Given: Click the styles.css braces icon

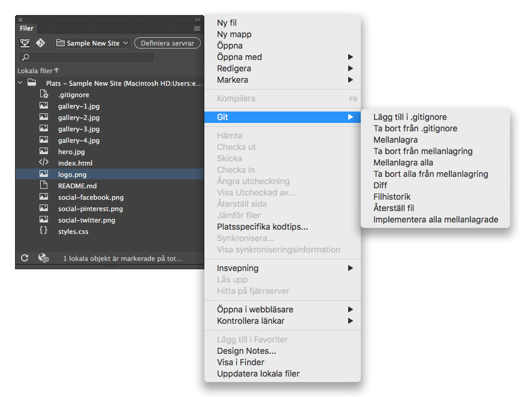Looking at the screenshot, I should click(44, 231).
